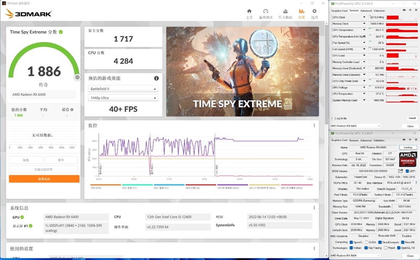Click the info icon beside estimated game performance

tap(156, 78)
